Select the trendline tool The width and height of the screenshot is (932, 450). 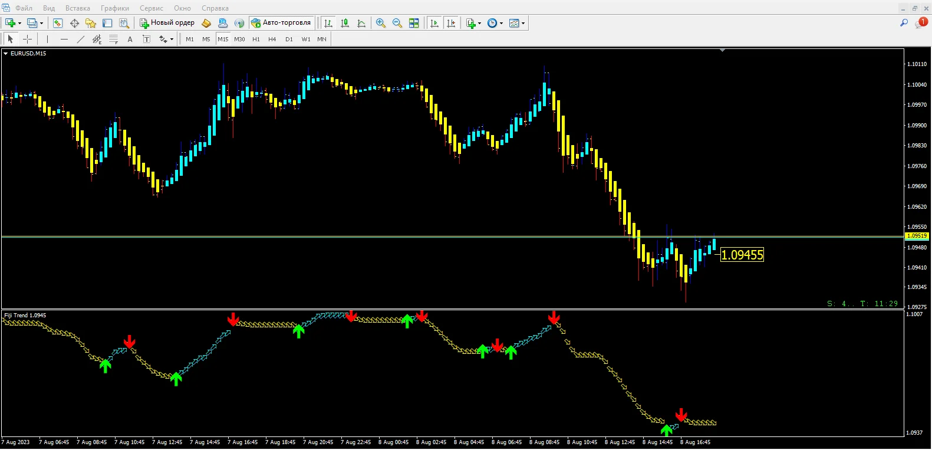click(x=80, y=39)
